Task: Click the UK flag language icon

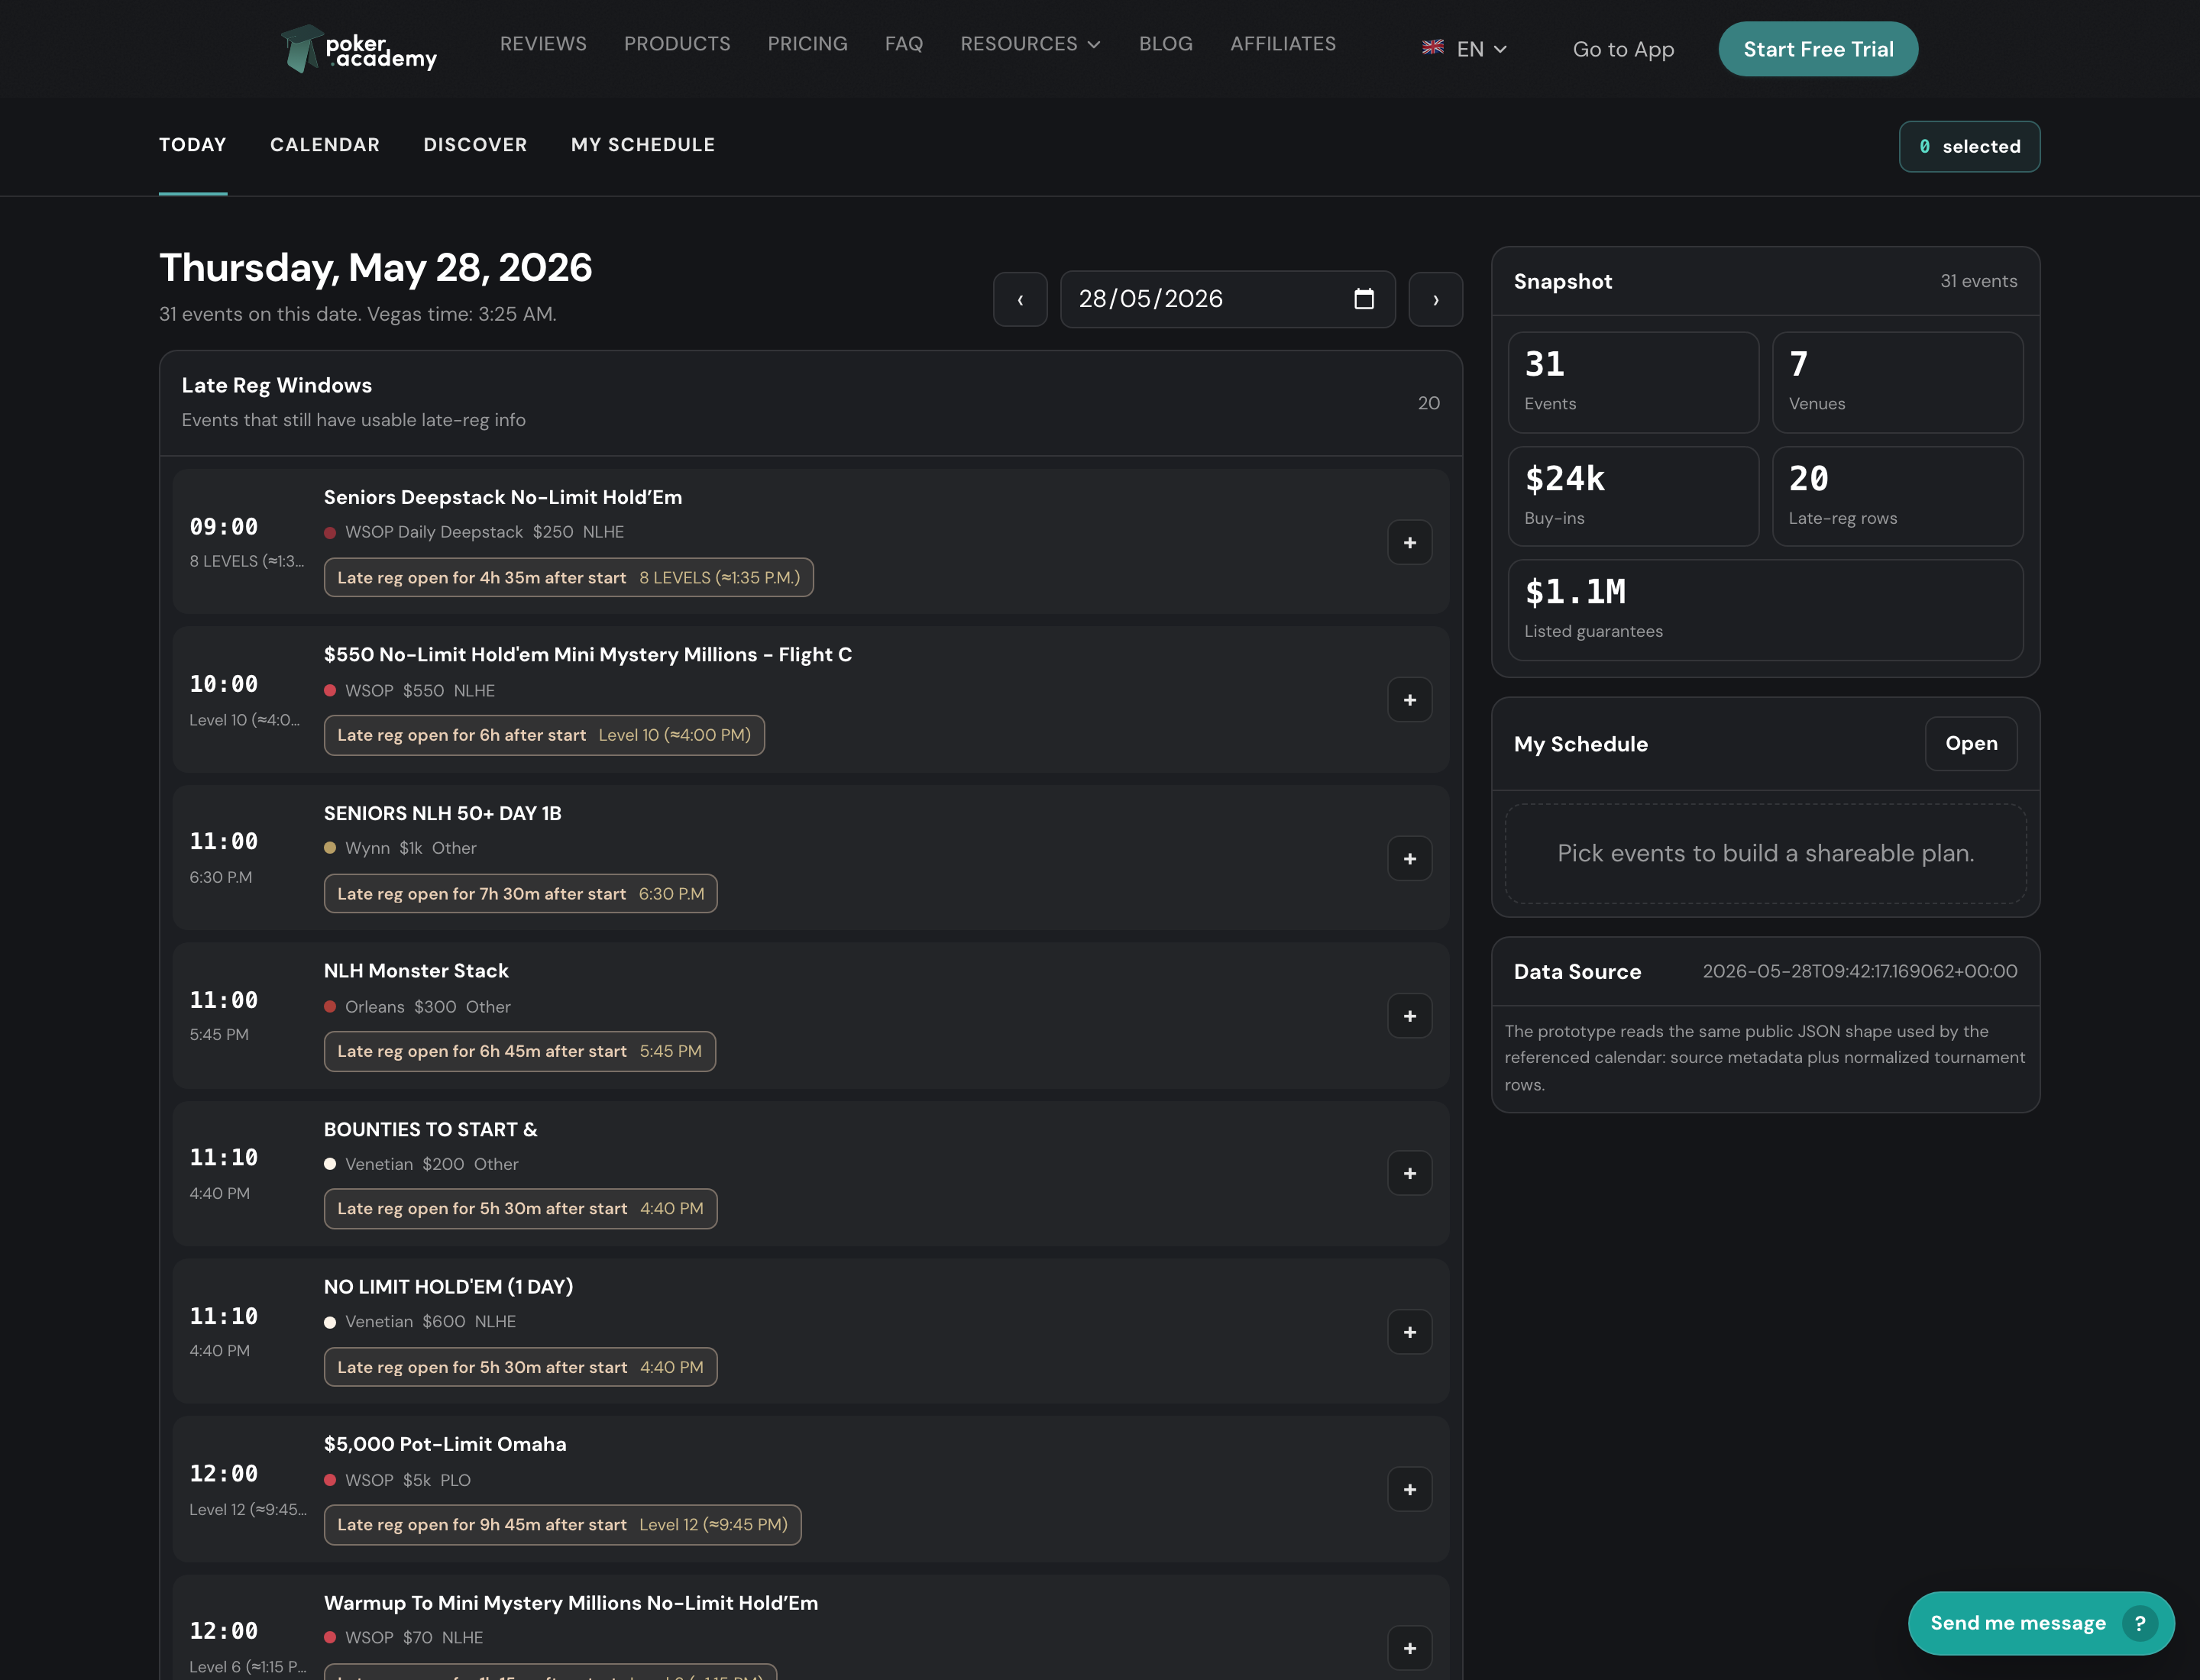Action: pos(1432,47)
